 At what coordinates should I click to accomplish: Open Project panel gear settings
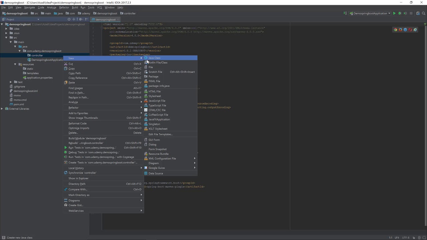point(80,19)
